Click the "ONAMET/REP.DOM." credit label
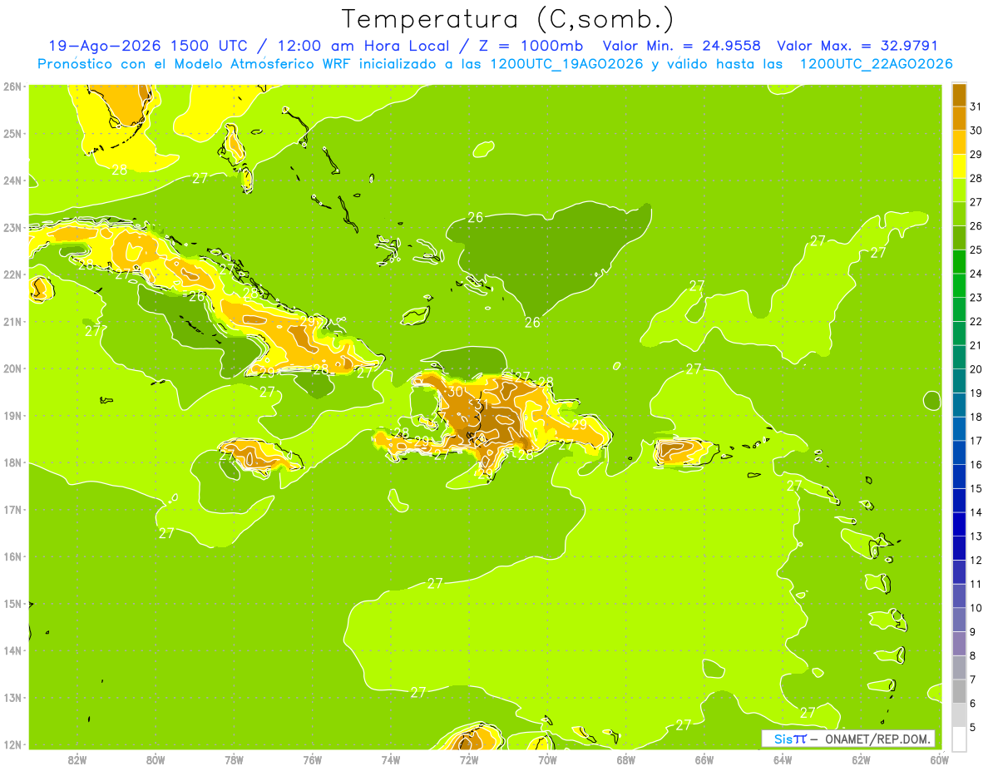This screenshot has height=771, width=998. pyautogui.click(x=877, y=739)
